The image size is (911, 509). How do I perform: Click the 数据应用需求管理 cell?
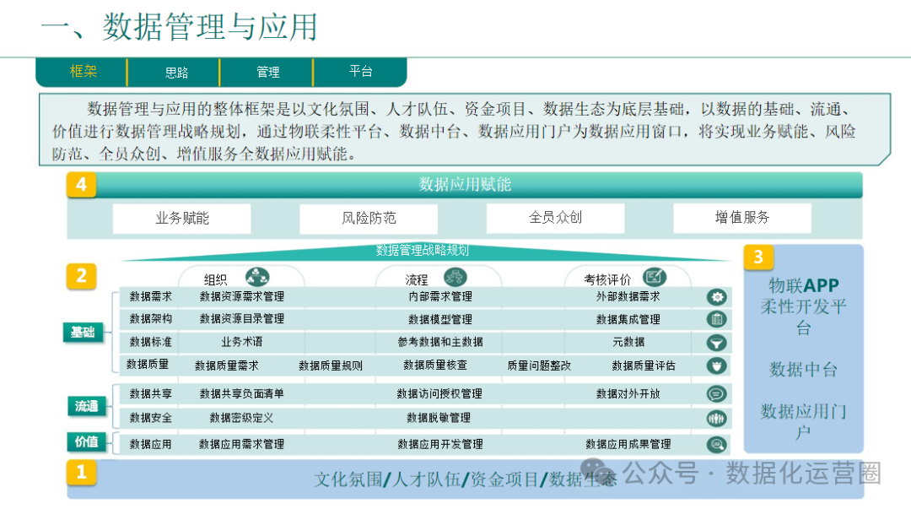click(x=242, y=445)
